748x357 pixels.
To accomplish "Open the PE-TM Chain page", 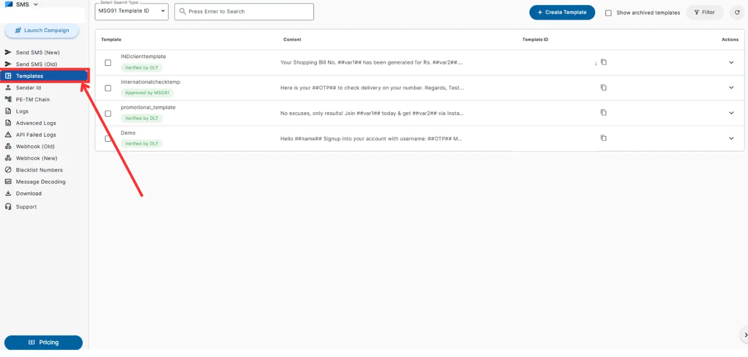I will click(x=34, y=99).
